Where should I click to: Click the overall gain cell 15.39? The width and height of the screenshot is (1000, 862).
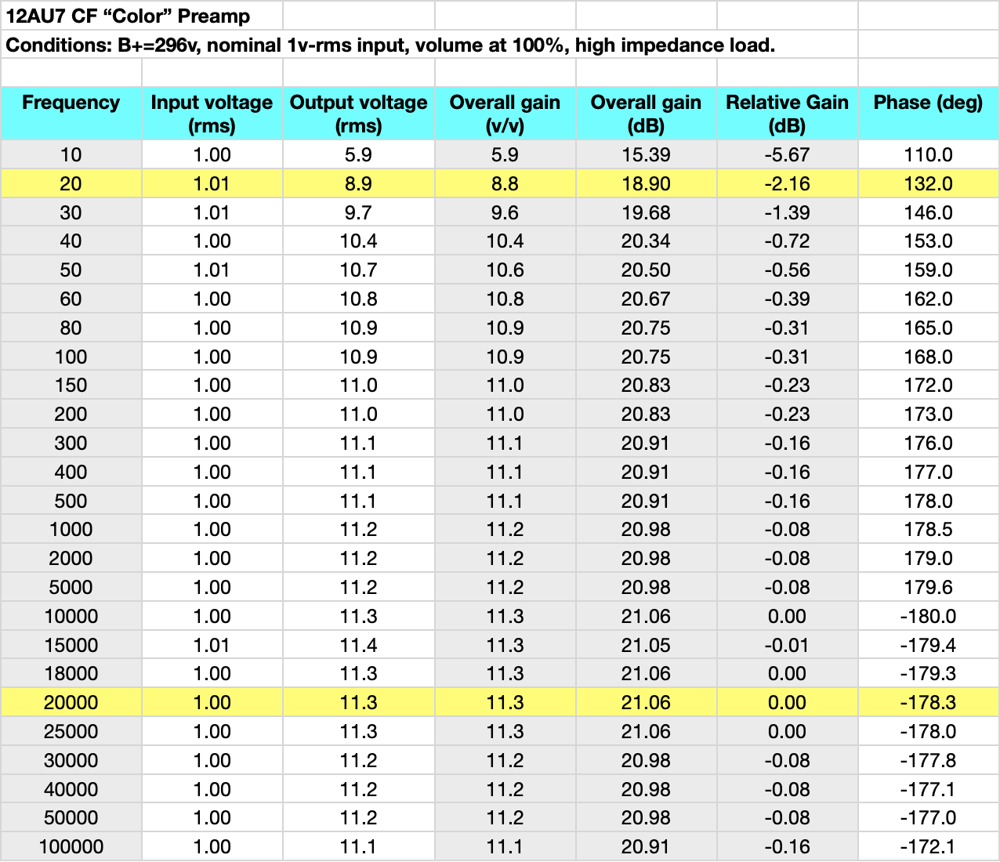coord(646,154)
